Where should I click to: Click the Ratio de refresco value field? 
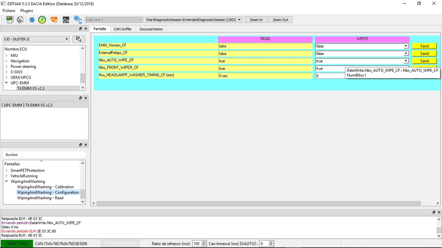pyautogui.click(x=196, y=244)
